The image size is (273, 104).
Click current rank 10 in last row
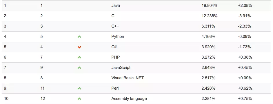click(x=6, y=99)
